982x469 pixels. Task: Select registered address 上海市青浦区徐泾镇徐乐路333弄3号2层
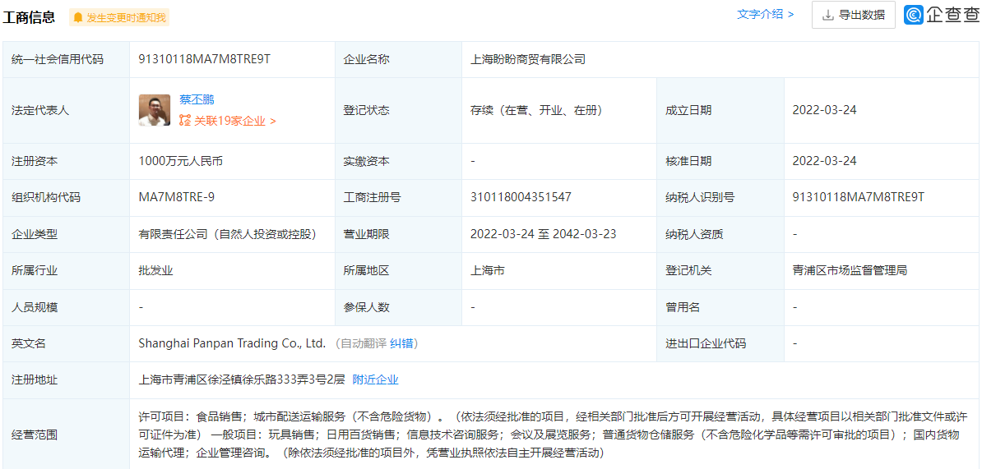pyautogui.click(x=241, y=379)
